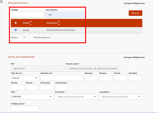This screenshot has height=113, width=158.
Task: Focus the Escalera text box
Action: [x=135, y=78]
